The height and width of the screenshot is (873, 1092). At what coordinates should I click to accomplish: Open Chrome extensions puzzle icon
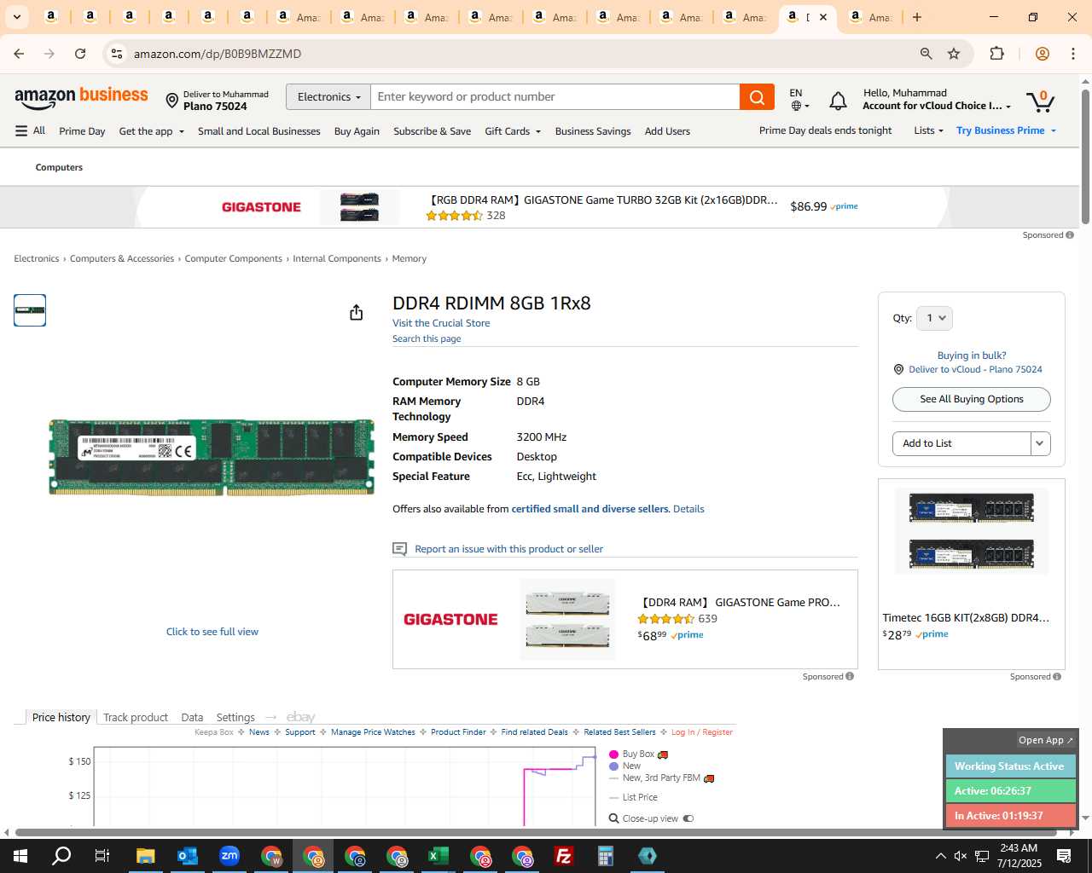click(996, 54)
